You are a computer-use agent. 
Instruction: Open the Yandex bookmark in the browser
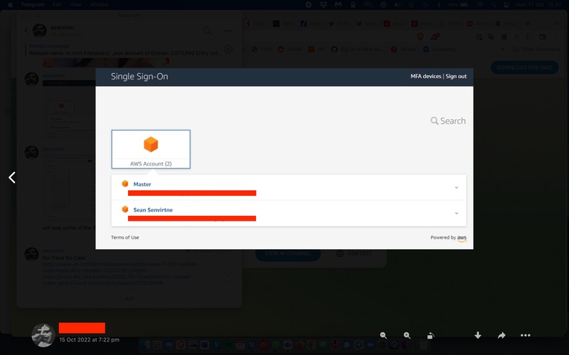tap(403, 49)
